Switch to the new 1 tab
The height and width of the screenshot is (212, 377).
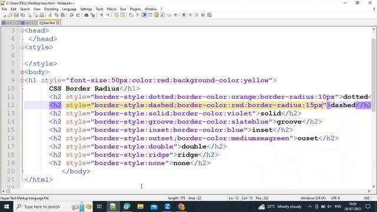pos(9,23)
